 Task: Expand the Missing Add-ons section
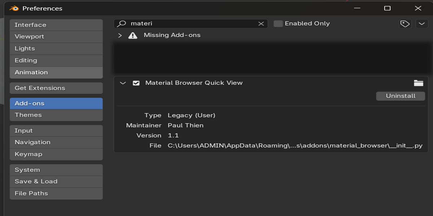point(120,35)
